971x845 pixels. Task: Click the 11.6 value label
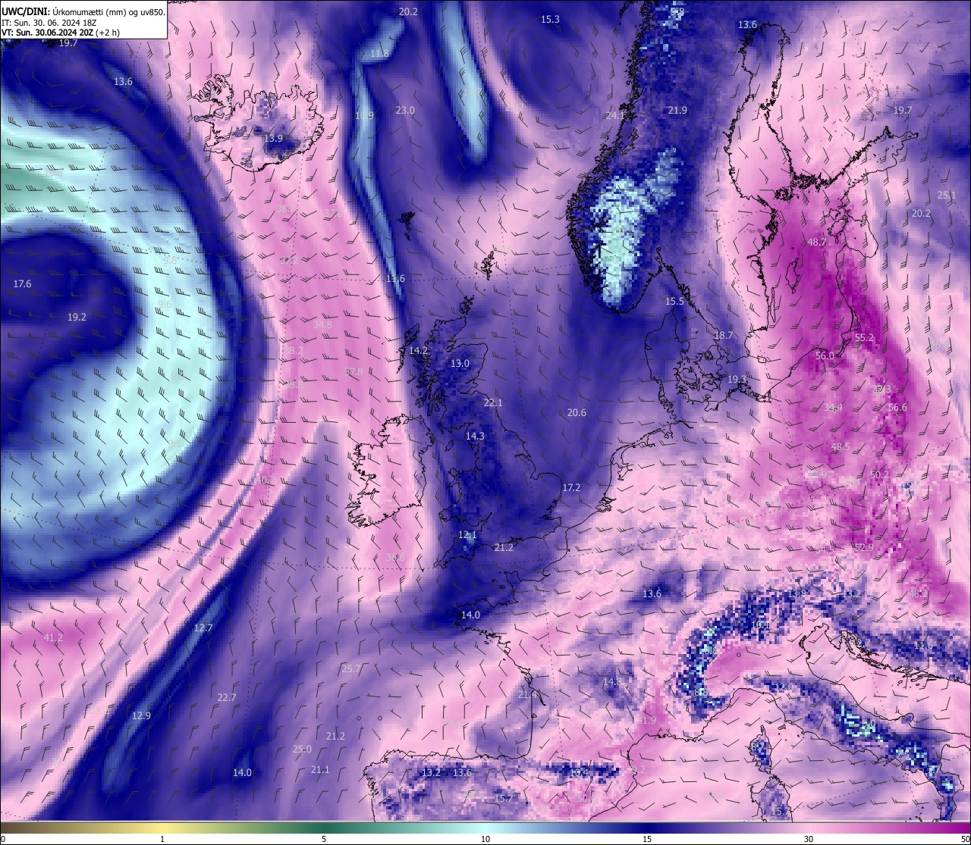coord(395,278)
